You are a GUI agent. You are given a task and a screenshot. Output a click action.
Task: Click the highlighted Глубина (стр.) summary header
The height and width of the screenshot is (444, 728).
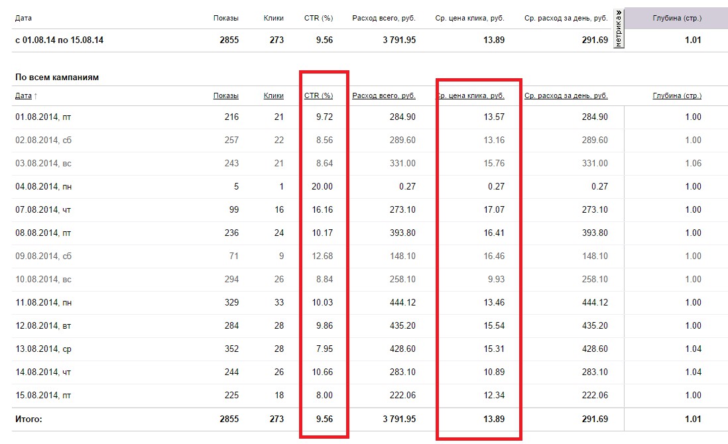point(676,18)
